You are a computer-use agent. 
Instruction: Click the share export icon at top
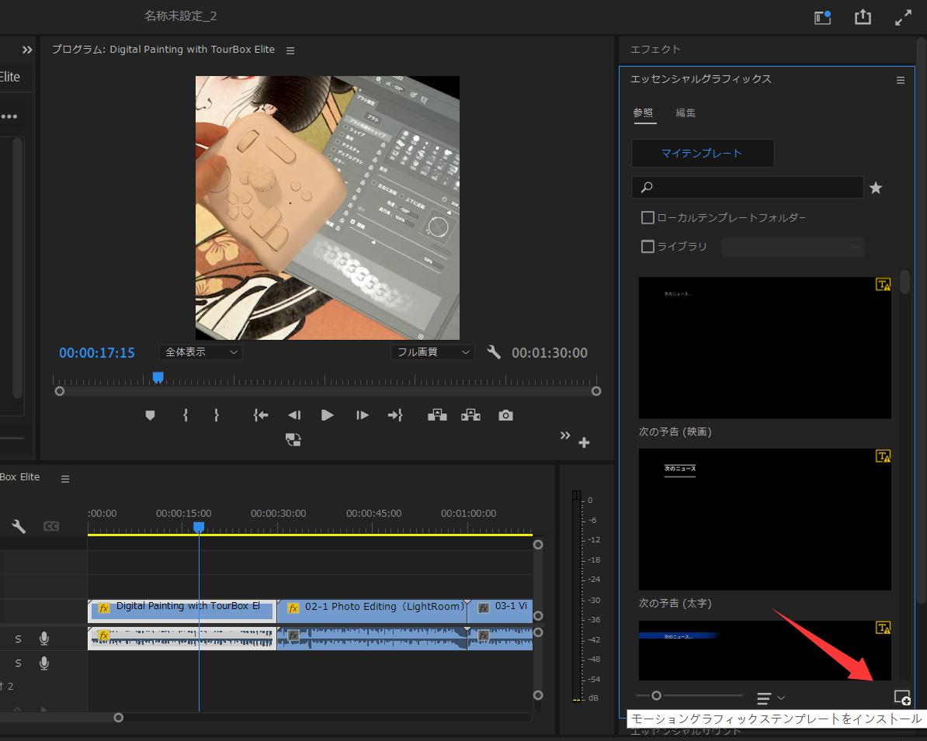pyautogui.click(x=863, y=17)
